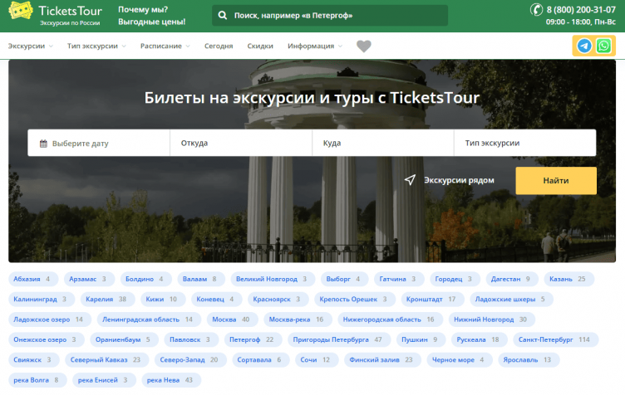Select the Абхазия tag
The height and width of the screenshot is (395, 625).
pyautogui.click(x=33, y=279)
